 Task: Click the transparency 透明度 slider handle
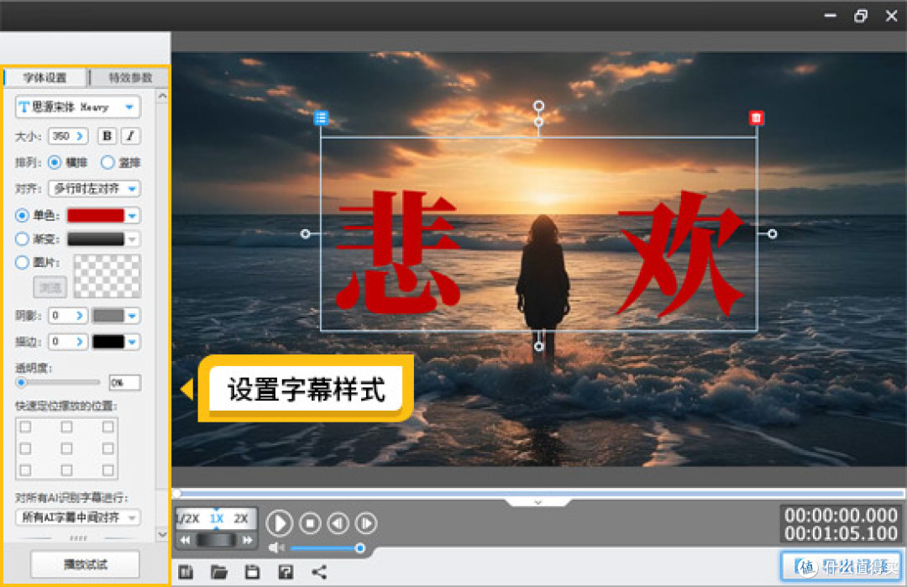pyautogui.click(x=21, y=382)
